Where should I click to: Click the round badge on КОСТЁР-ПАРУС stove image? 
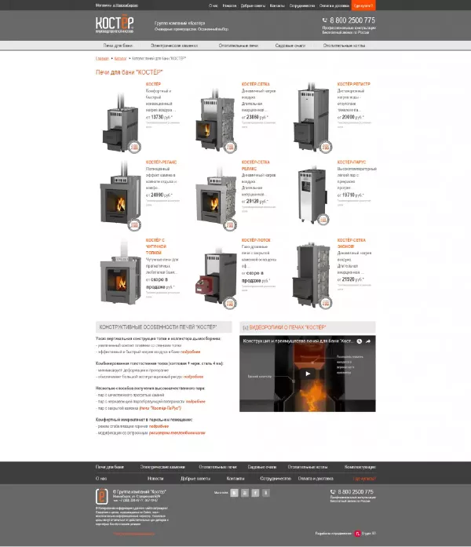[x=323, y=220]
